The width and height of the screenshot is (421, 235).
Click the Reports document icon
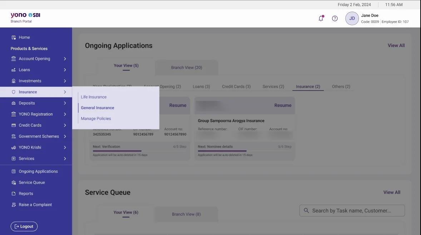click(14, 194)
